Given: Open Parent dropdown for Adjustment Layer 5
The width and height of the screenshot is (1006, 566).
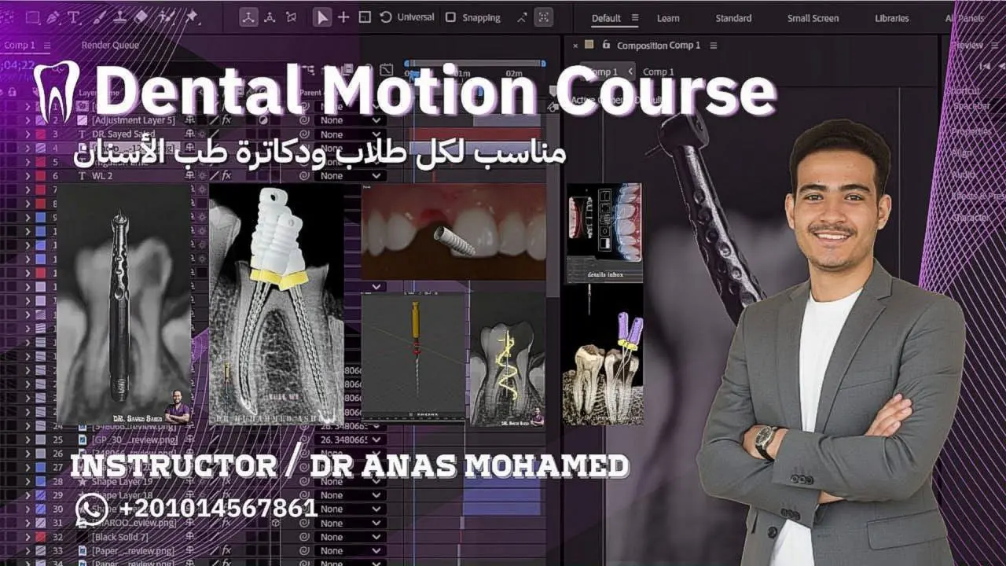Looking at the screenshot, I should click(350, 120).
